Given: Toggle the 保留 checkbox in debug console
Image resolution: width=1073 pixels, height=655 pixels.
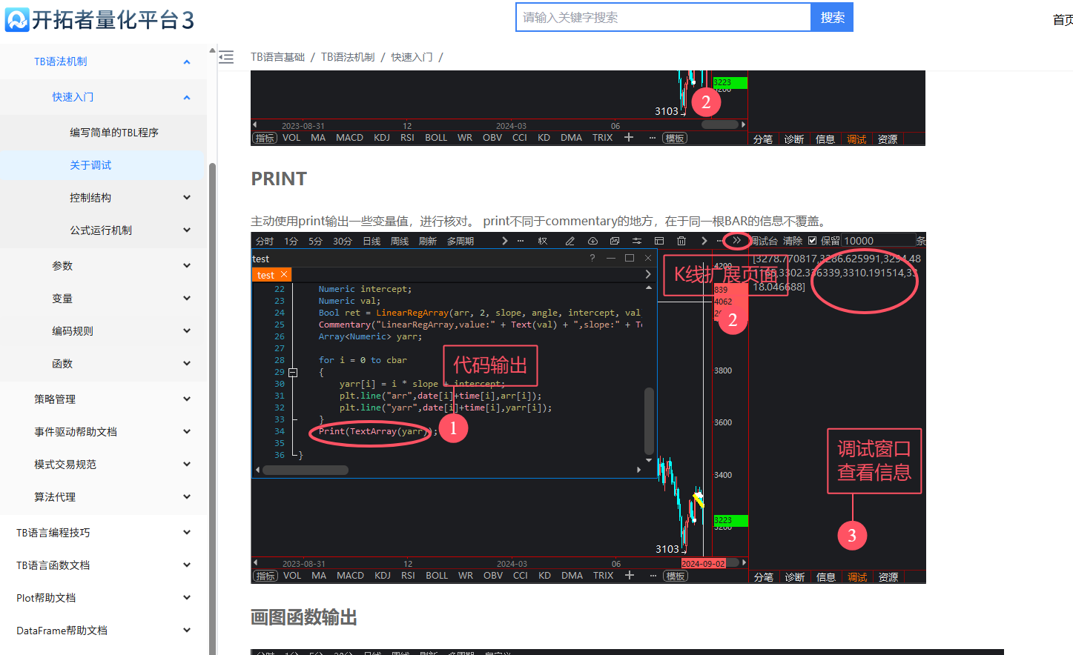Looking at the screenshot, I should point(813,241).
